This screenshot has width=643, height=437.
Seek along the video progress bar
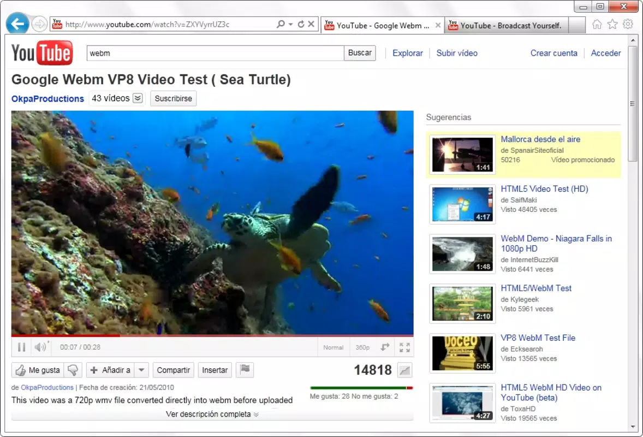pos(212,335)
